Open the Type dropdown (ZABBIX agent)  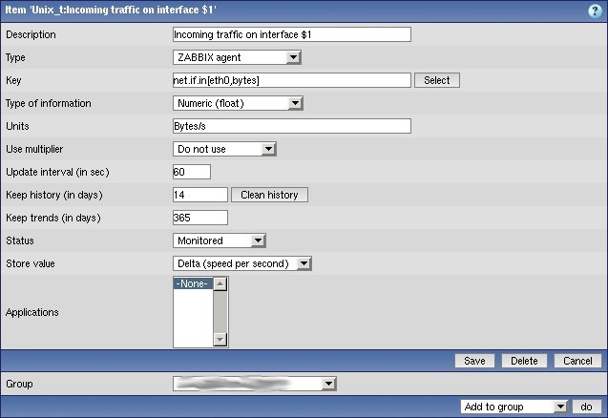tap(237, 57)
